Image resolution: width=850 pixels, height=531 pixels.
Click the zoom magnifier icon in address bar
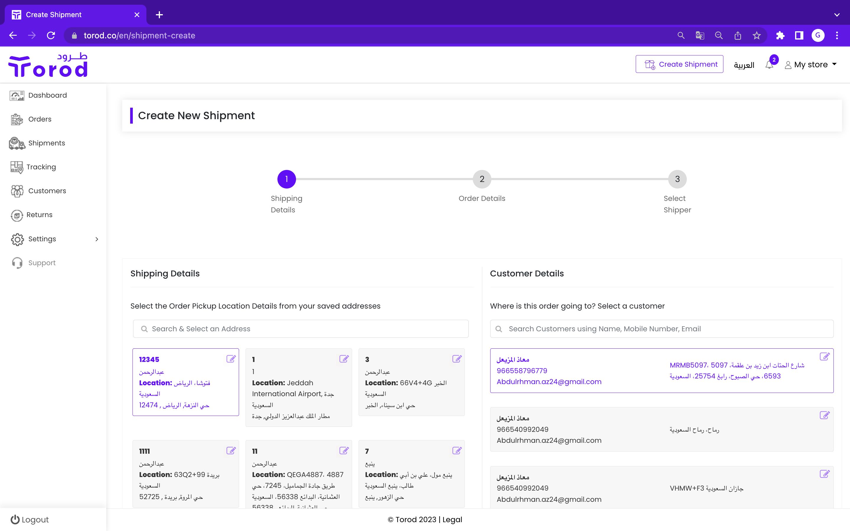click(x=719, y=35)
